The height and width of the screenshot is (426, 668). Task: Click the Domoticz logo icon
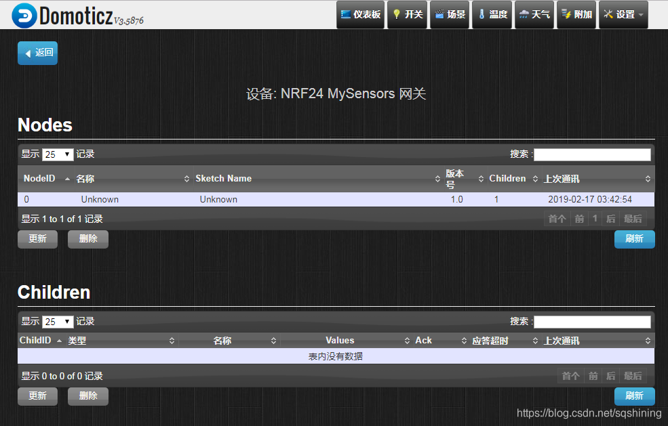pos(24,16)
